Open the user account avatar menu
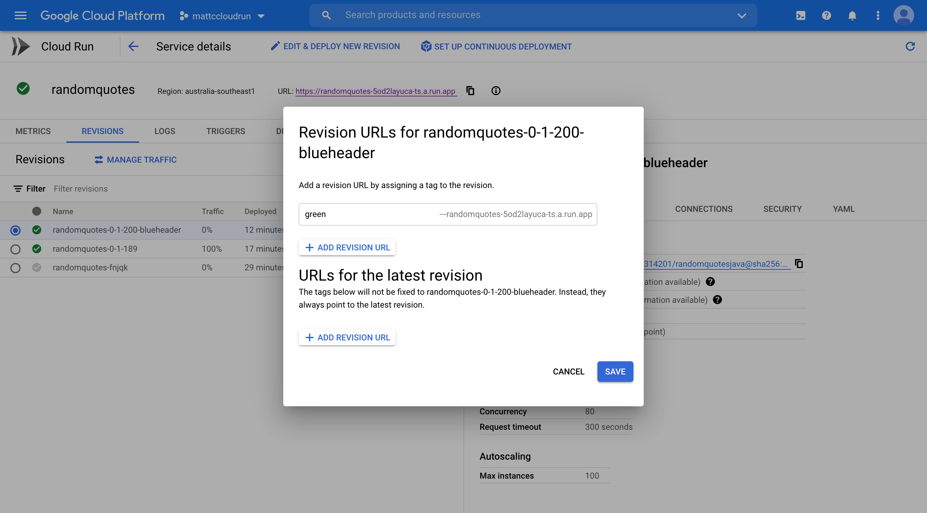Screen dimensions: 927x513 [x=903, y=15]
